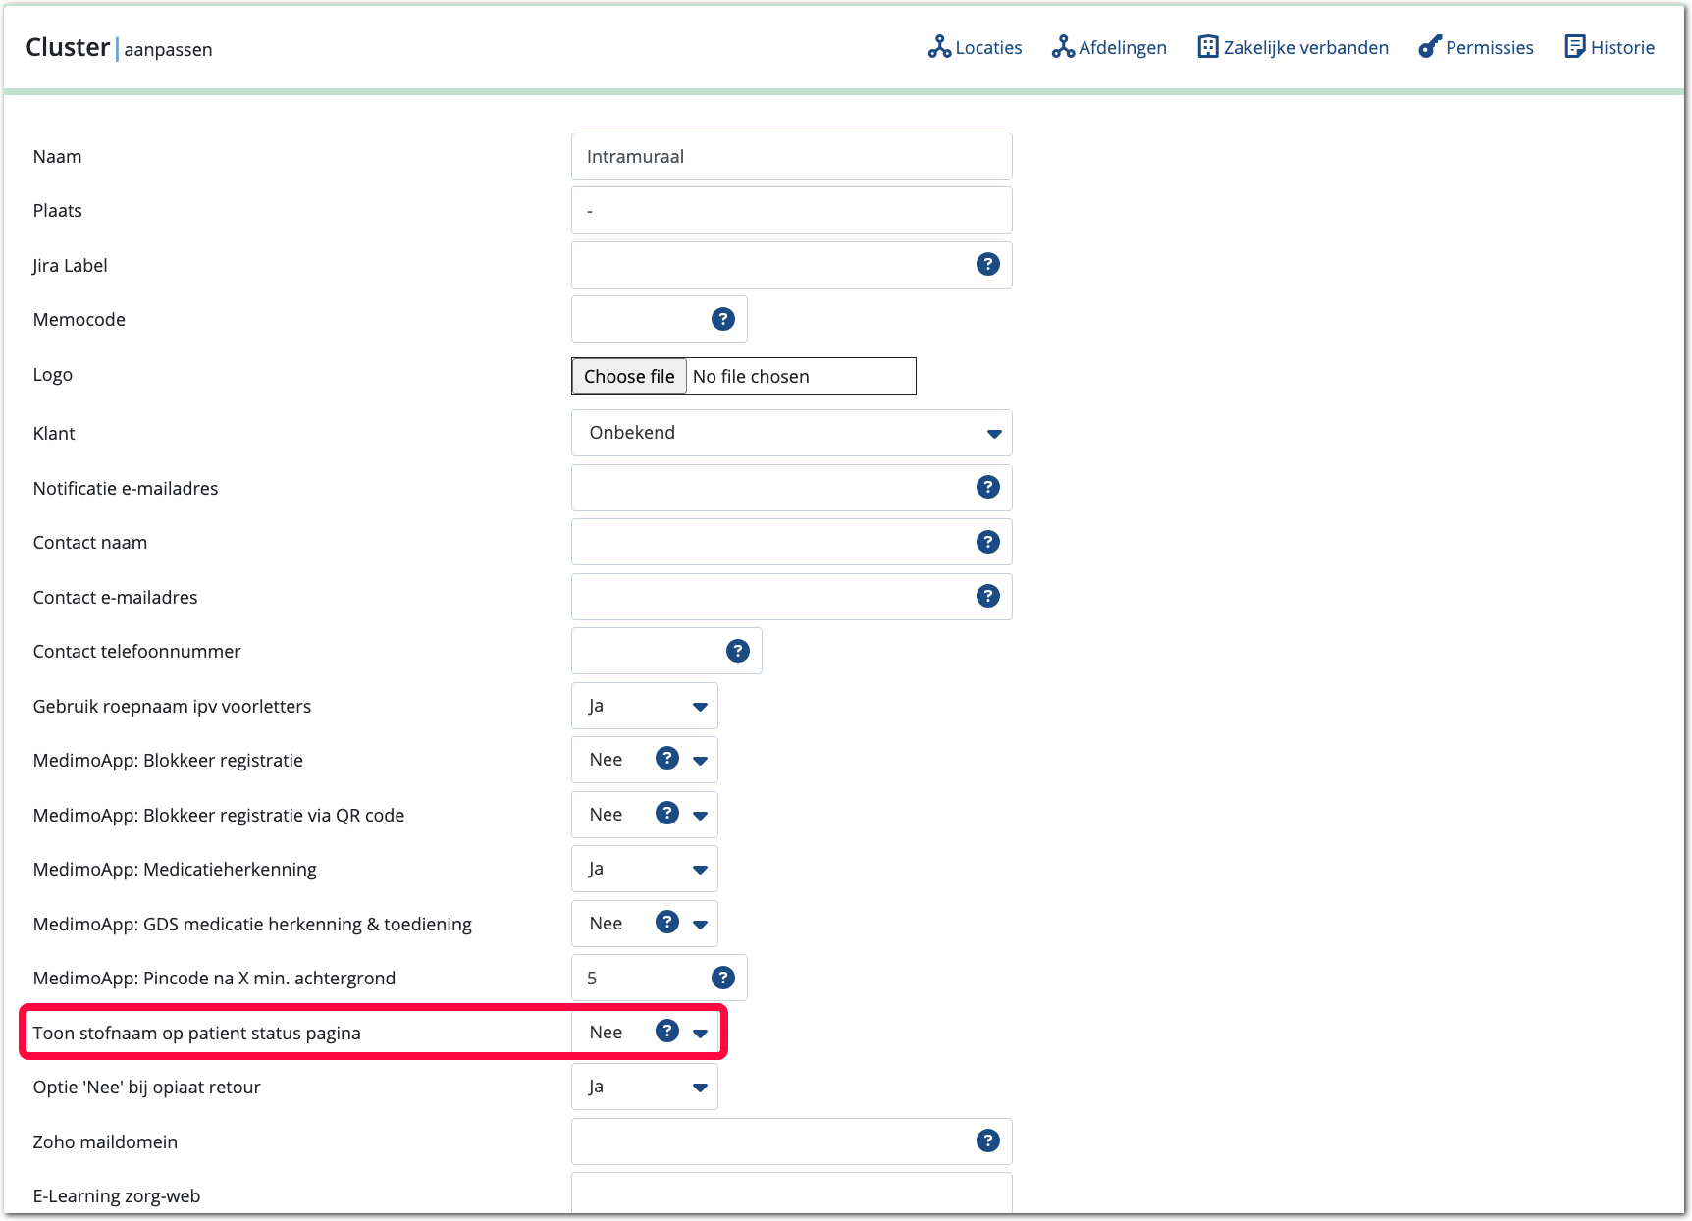Image resolution: width=1692 pixels, height=1221 pixels.
Task: Click help icon for Contact naam
Action: pyautogui.click(x=987, y=542)
